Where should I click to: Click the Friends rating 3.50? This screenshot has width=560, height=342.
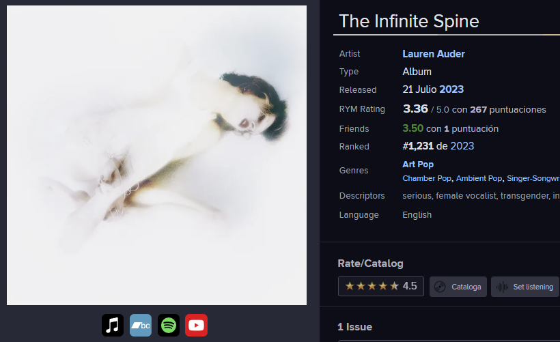(413, 128)
